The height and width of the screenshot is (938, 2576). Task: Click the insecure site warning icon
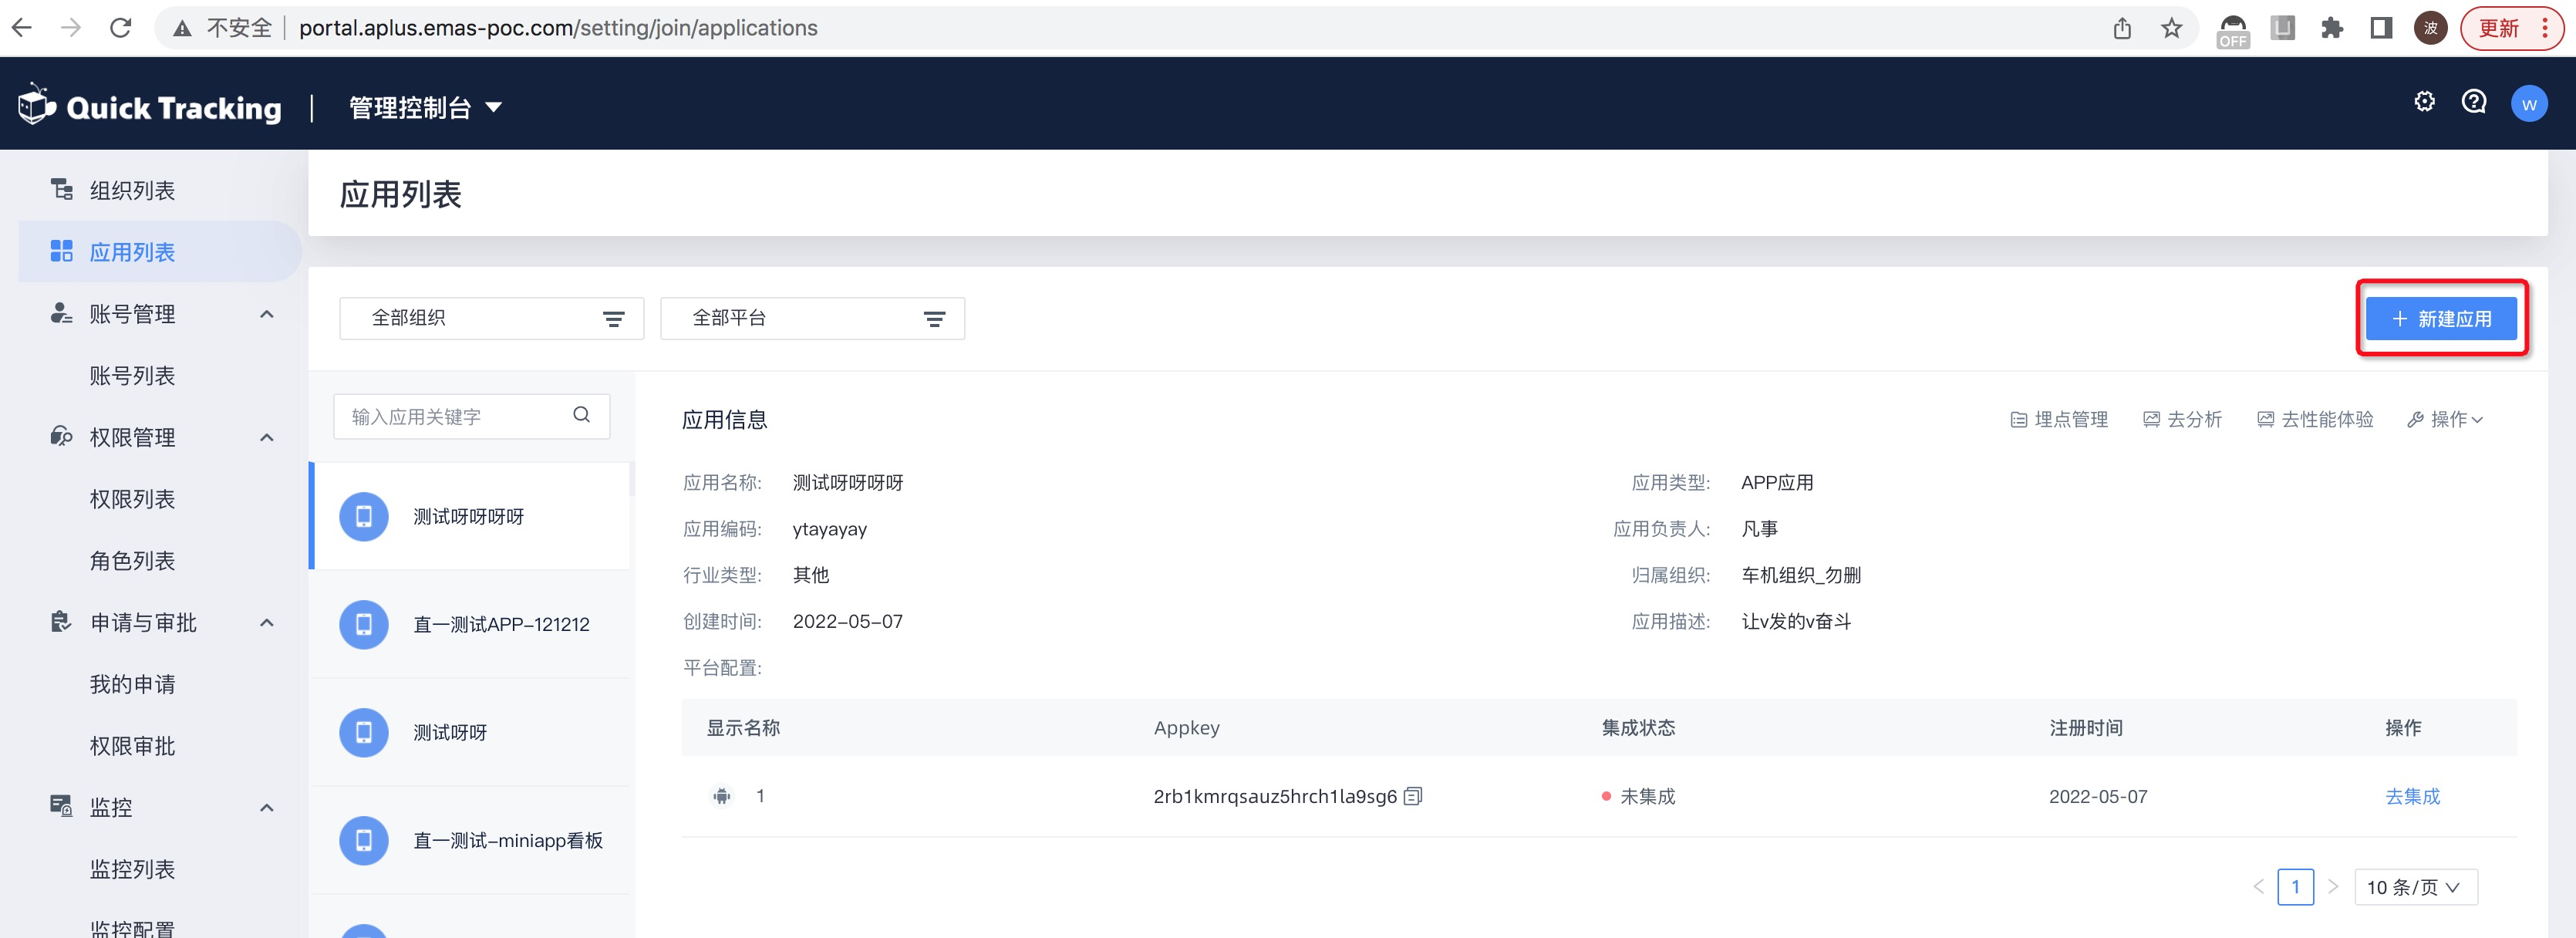click(x=182, y=28)
